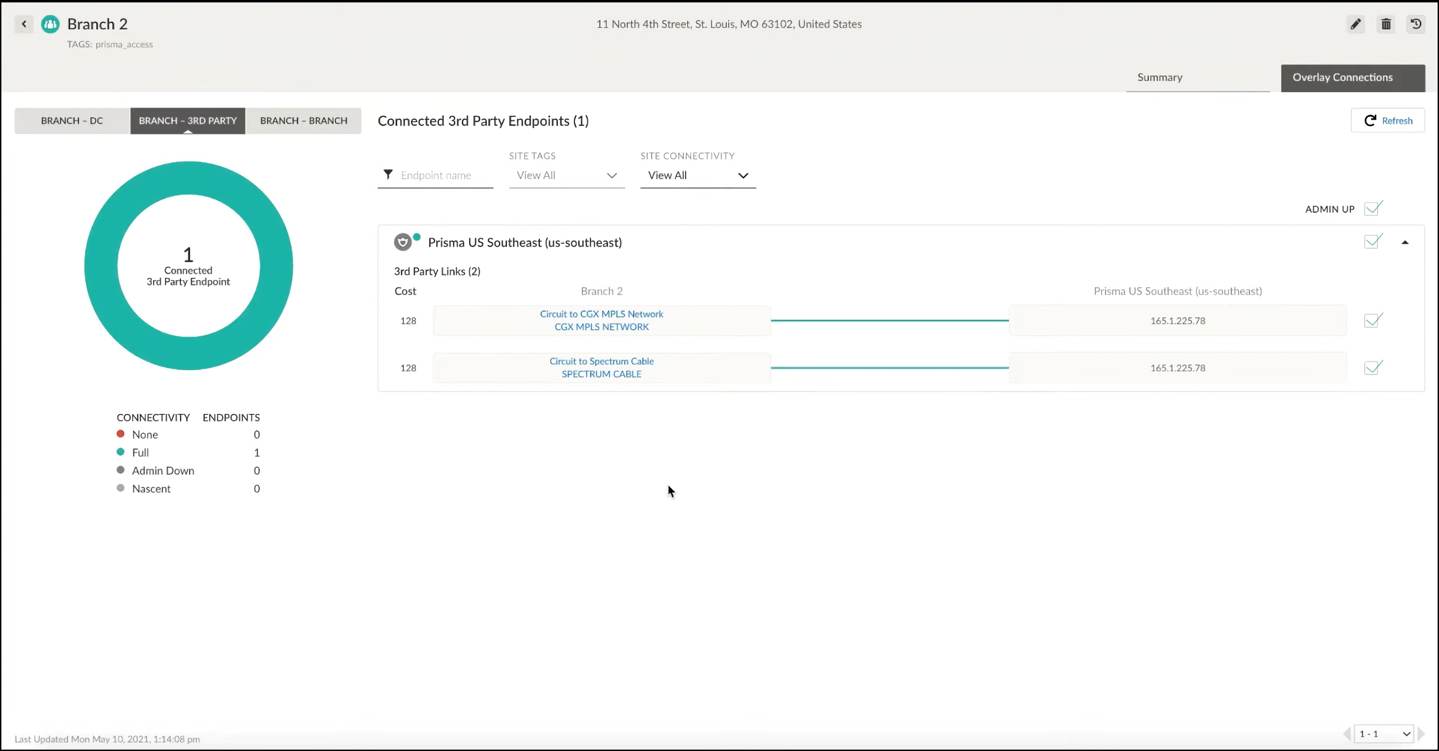
Task: Collapse the Prisma US Southeast panel
Action: coord(1405,242)
